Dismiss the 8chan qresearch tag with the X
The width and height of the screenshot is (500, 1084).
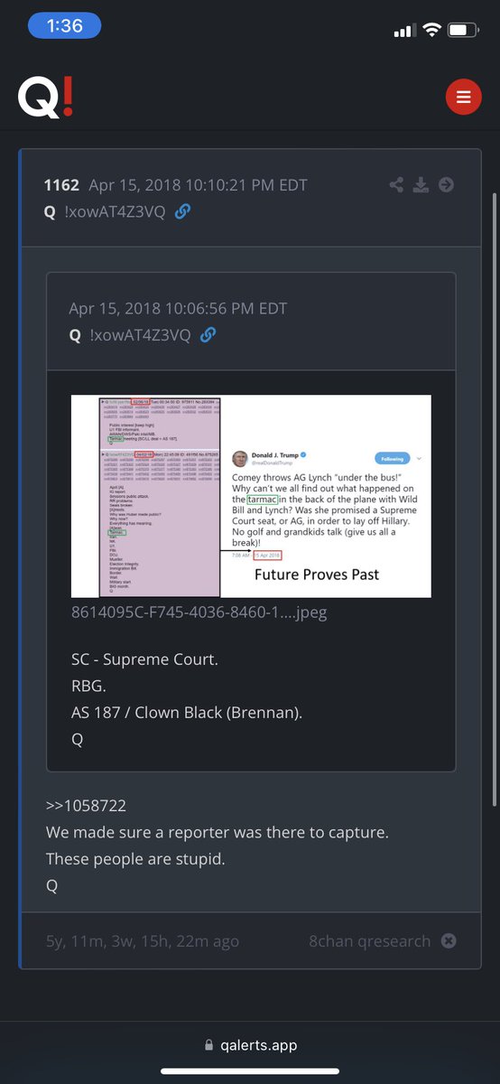pyautogui.click(x=449, y=940)
